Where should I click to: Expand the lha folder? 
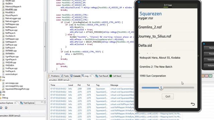click(4, 77)
